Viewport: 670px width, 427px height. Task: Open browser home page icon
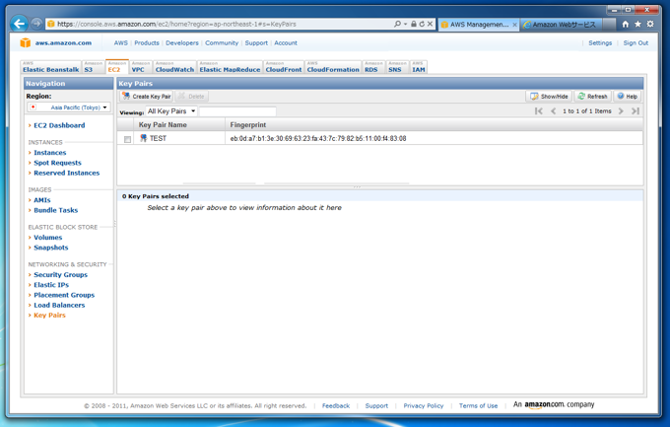tap(626, 24)
